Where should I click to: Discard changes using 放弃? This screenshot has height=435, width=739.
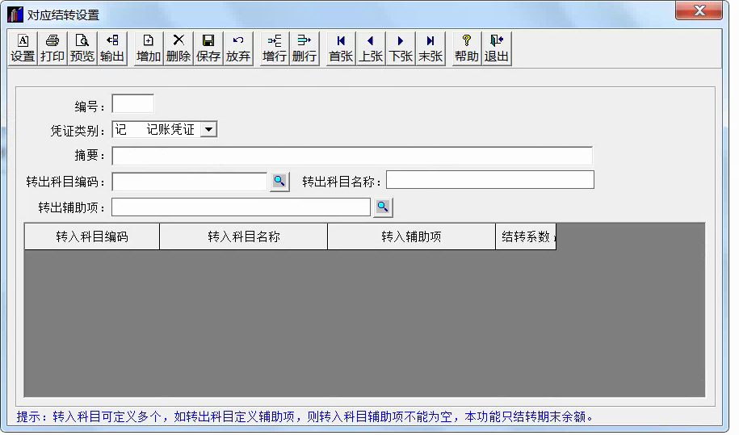coord(238,48)
